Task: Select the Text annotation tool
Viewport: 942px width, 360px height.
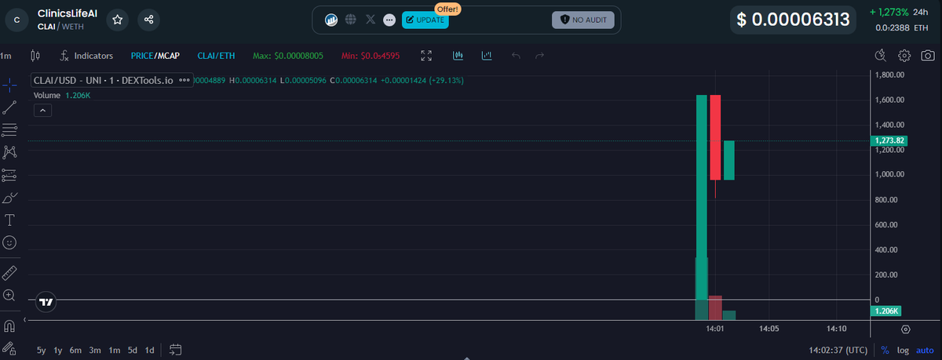Action: coord(9,220)
